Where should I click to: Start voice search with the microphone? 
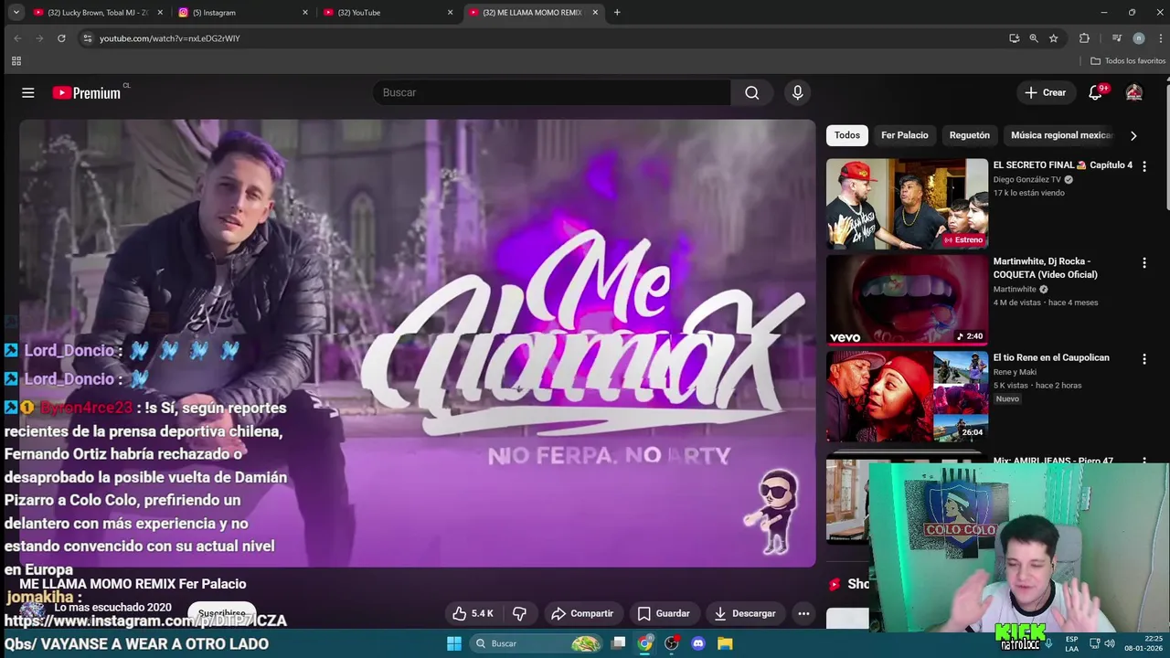[798, 92]
